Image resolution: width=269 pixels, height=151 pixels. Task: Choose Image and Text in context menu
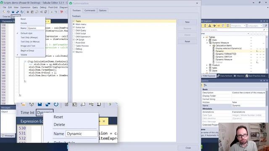[x=28, y=46]
